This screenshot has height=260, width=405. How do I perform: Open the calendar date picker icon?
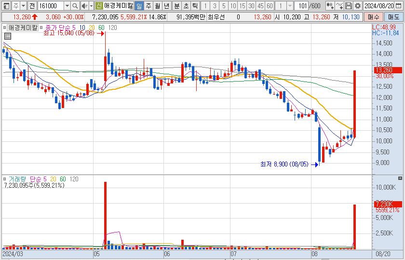tap(399, 6)
